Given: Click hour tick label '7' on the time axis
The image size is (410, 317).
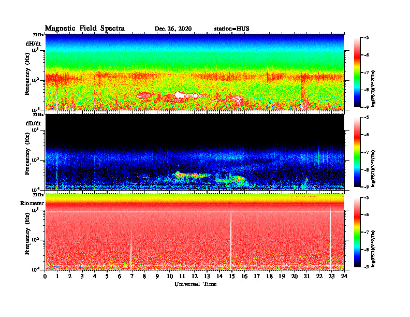Looking at the screenshot, I should click(x=132, y=276).
